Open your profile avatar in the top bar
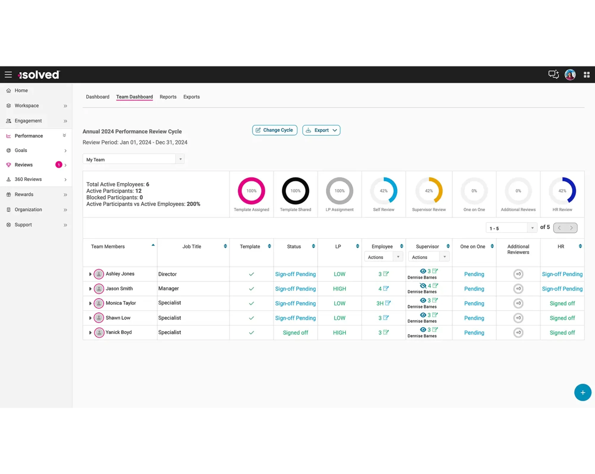Screen dimensions: 595x474 [570, 74]
